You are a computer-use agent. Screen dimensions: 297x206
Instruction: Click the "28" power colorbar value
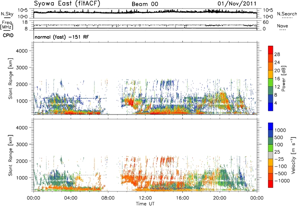pyautogui.click(x=277, y=54)
